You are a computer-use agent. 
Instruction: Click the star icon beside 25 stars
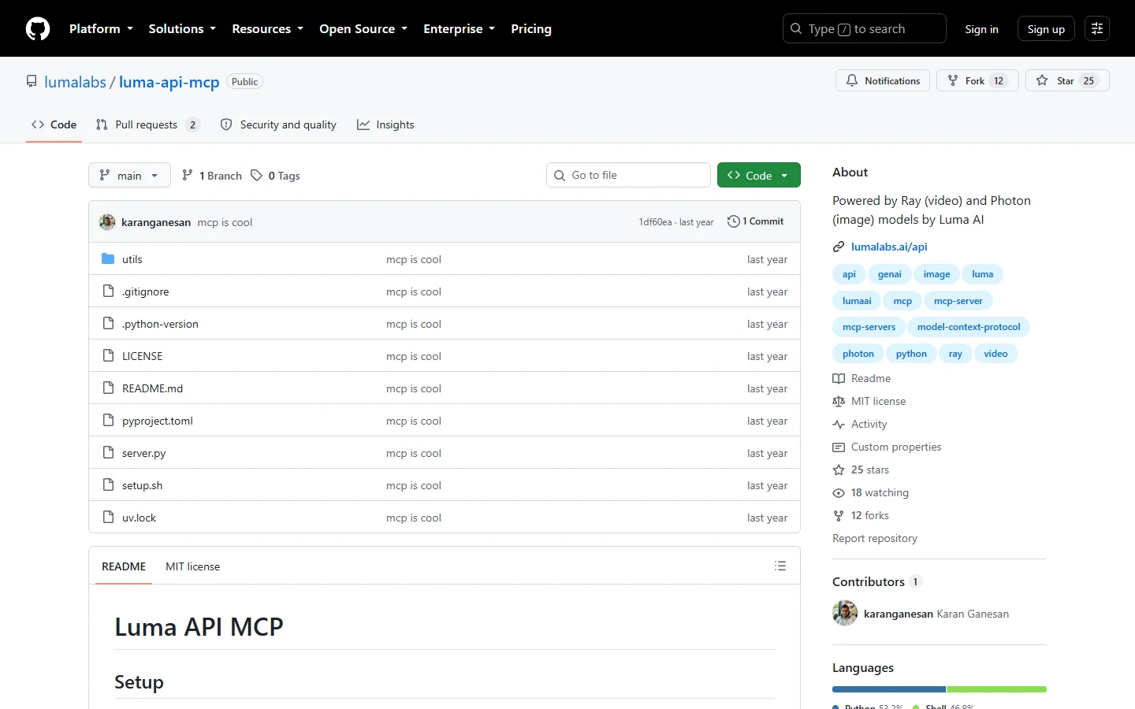[x=839, y=470]
